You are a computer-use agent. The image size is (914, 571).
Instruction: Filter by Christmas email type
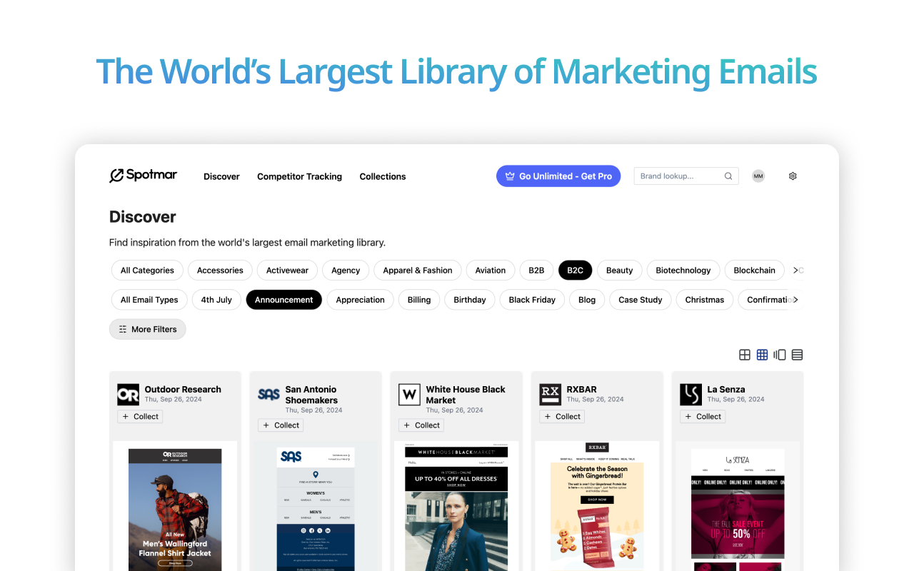[705, 300]
